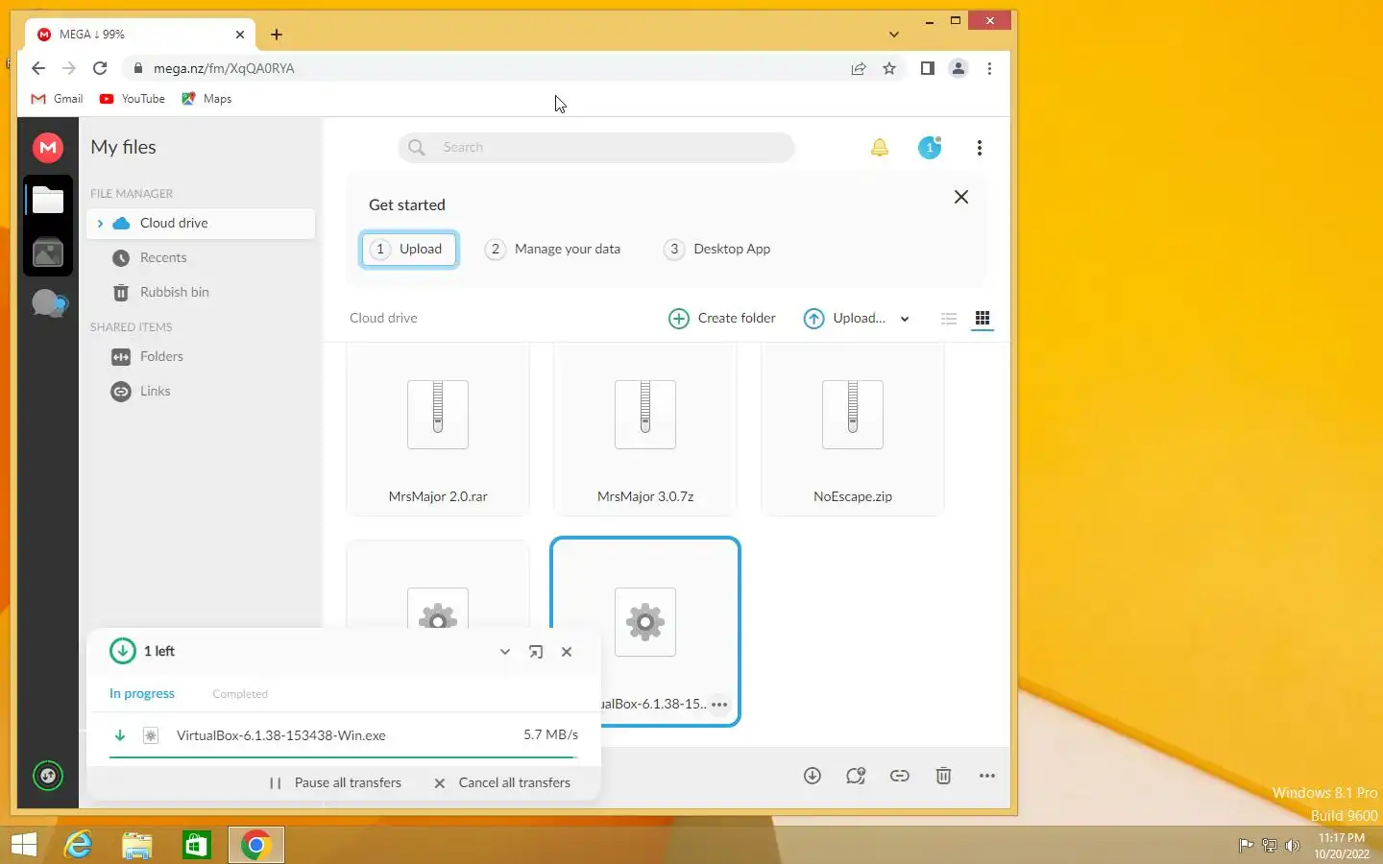The height and width of the screenshot is (864, 1383).
Task: Open the Cloud drive folder icon in left rail
Action: coord(48,201)
